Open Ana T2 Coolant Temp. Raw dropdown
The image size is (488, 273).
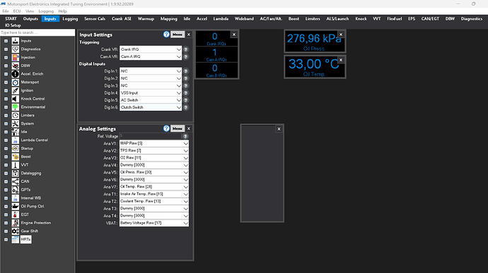point(154,201)
